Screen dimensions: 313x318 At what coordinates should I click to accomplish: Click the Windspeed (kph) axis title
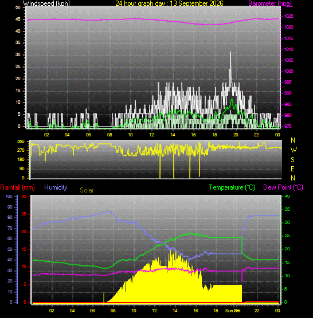(x=46, y=3)
